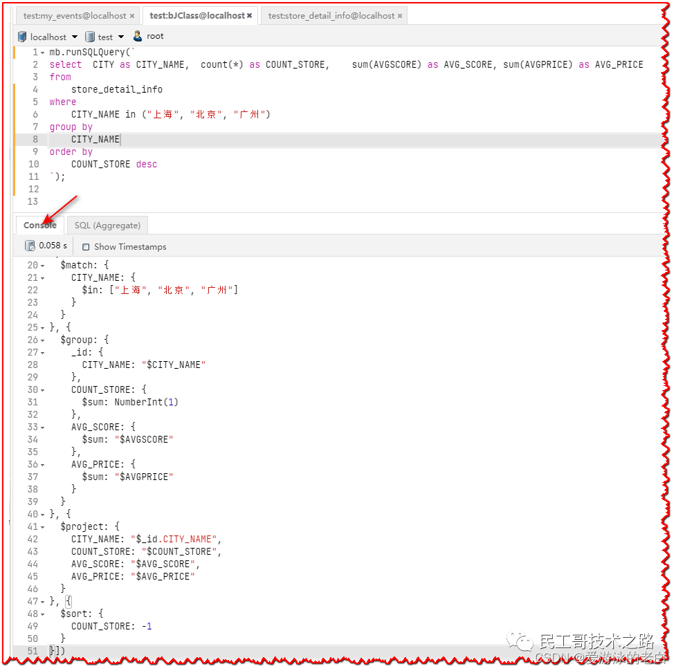Click the mb.runSQLQuery( text on line 1
Screen dimensions: 676x671
90,52
